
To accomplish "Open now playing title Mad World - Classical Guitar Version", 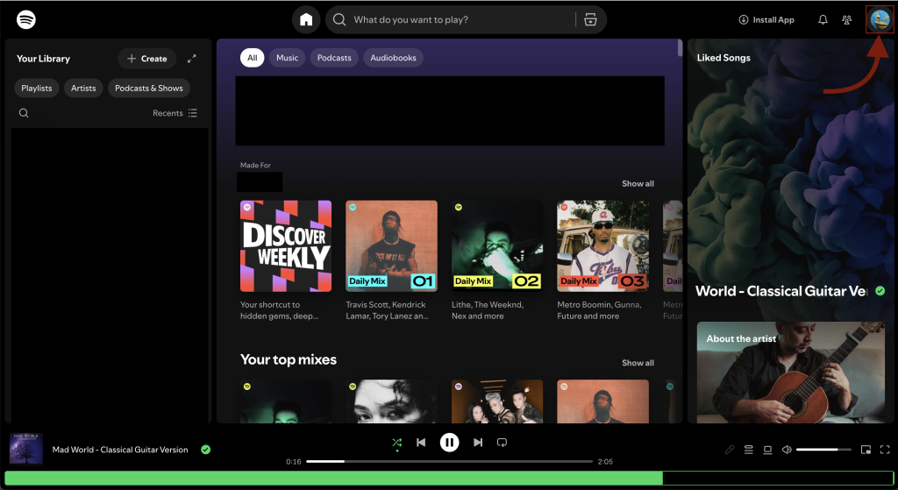I will (120, 450).
